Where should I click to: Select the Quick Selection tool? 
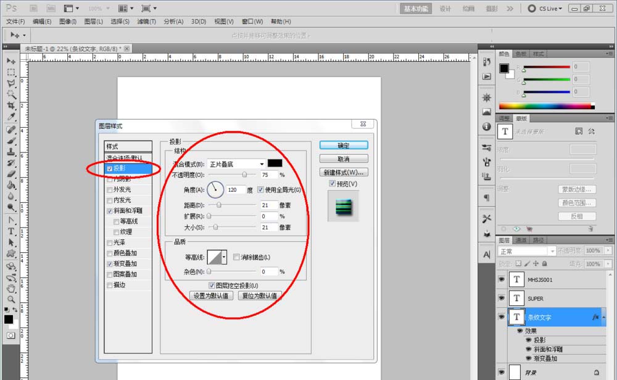pyautogui.click(x=11, y=94)
